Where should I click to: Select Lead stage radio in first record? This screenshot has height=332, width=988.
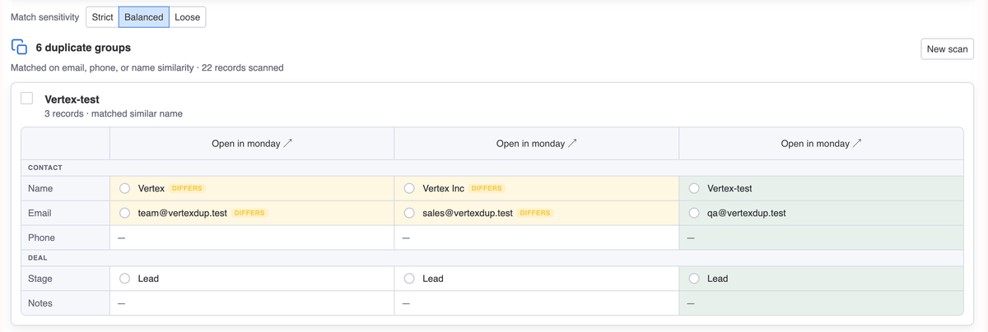pos(125,279)
